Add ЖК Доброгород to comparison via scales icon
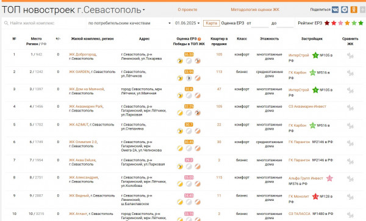This screenshot has height=221, width=366. pyautogui.click(x=350, y=55)
